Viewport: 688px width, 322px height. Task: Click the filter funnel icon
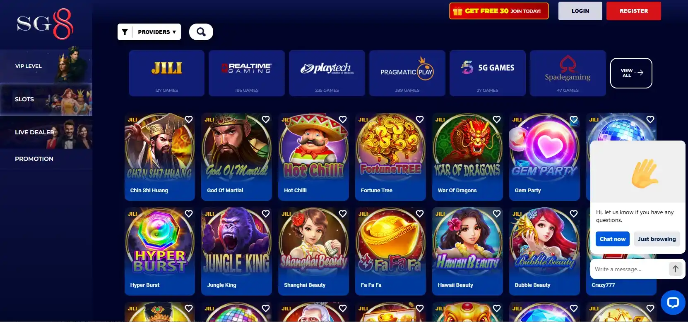click(x=125, y=32)
